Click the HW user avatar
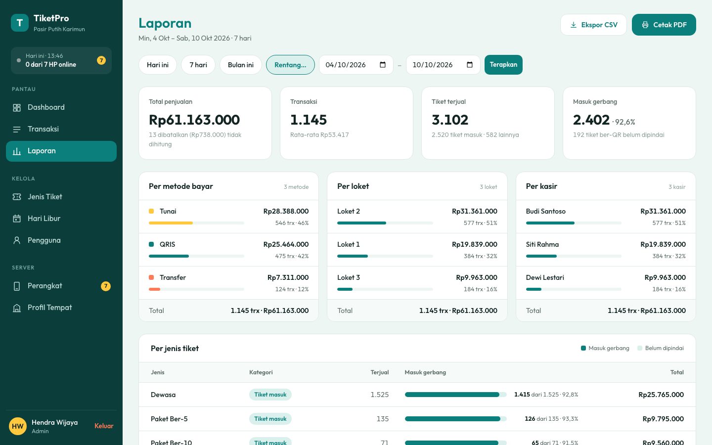Viewport: 712px width, 445px height. 18,426
